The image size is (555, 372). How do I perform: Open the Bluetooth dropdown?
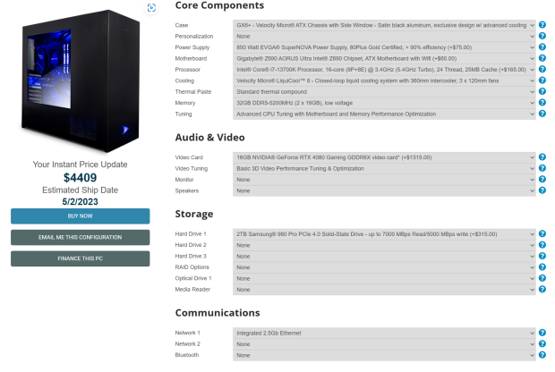click(384, 355)
